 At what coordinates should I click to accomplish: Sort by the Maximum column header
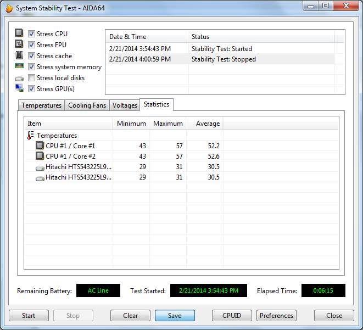click(x=168, y=124)
